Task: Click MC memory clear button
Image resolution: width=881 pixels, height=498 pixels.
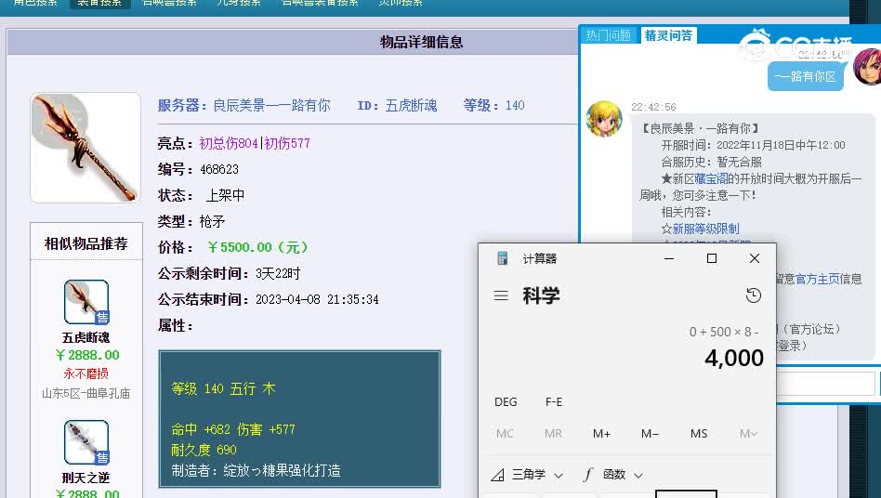Action: pos(505,434)
